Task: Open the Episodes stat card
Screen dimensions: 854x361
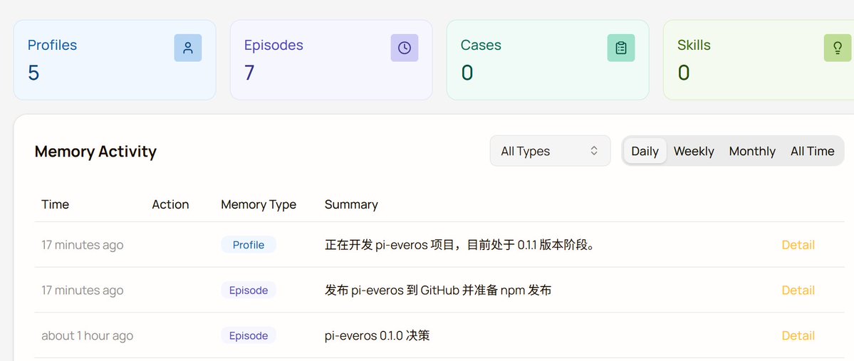Action: click(x=331, y=60)
